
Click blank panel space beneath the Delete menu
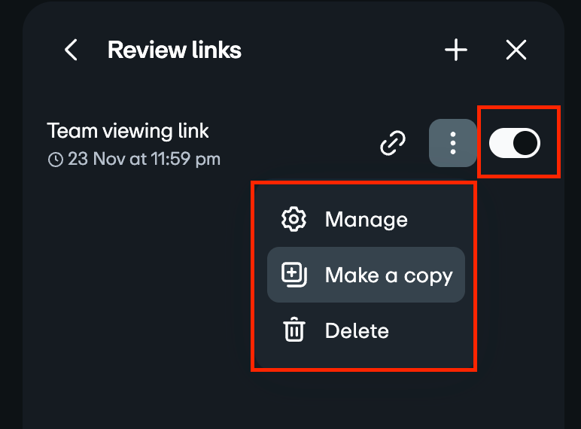pos(361,399)
